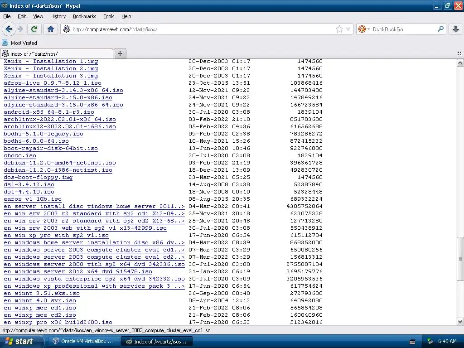Screen dimensions: 464x348
Task: Select the date 23-Oct-2015 13:51
Action: [219, 83]
